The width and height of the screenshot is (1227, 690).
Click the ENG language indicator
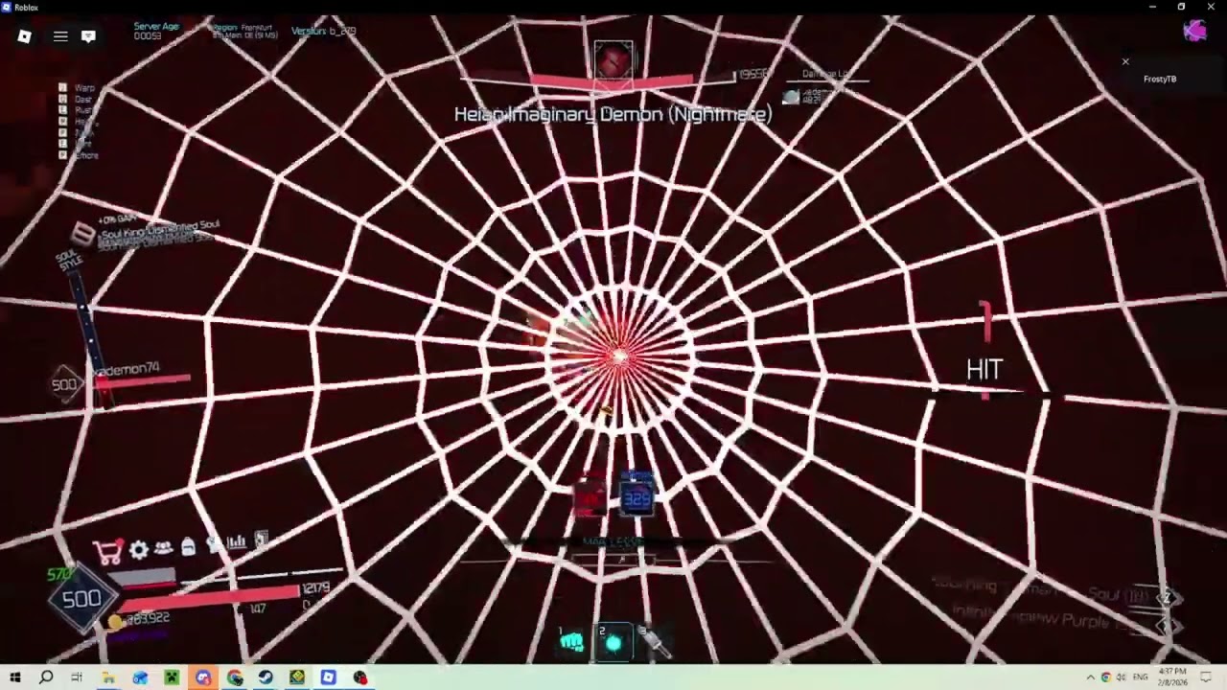1141,678
